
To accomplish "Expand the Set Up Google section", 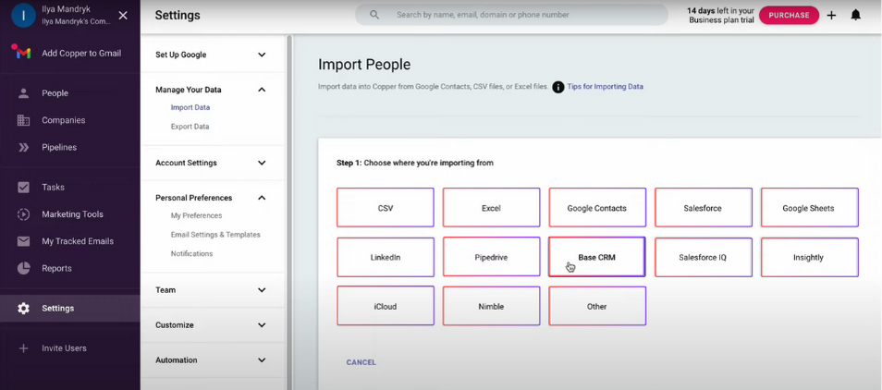I will tap(262, 55).
